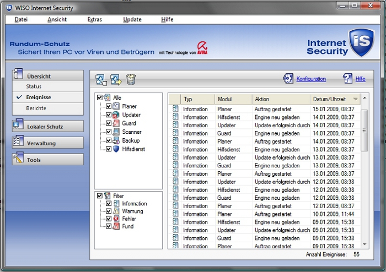
Task: Click the Datum/Uhrzeit sort arrow
Action: (x=355, y=99)
